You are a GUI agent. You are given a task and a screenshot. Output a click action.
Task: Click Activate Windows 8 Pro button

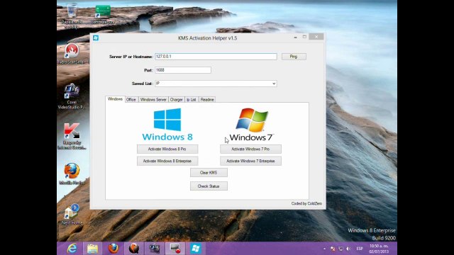167,149
